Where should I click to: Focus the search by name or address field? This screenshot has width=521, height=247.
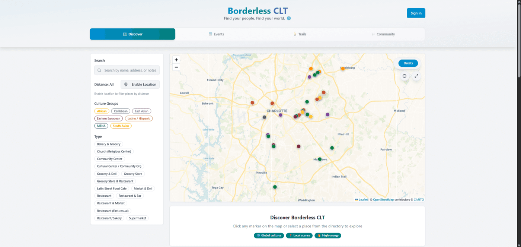click(127, 70)
